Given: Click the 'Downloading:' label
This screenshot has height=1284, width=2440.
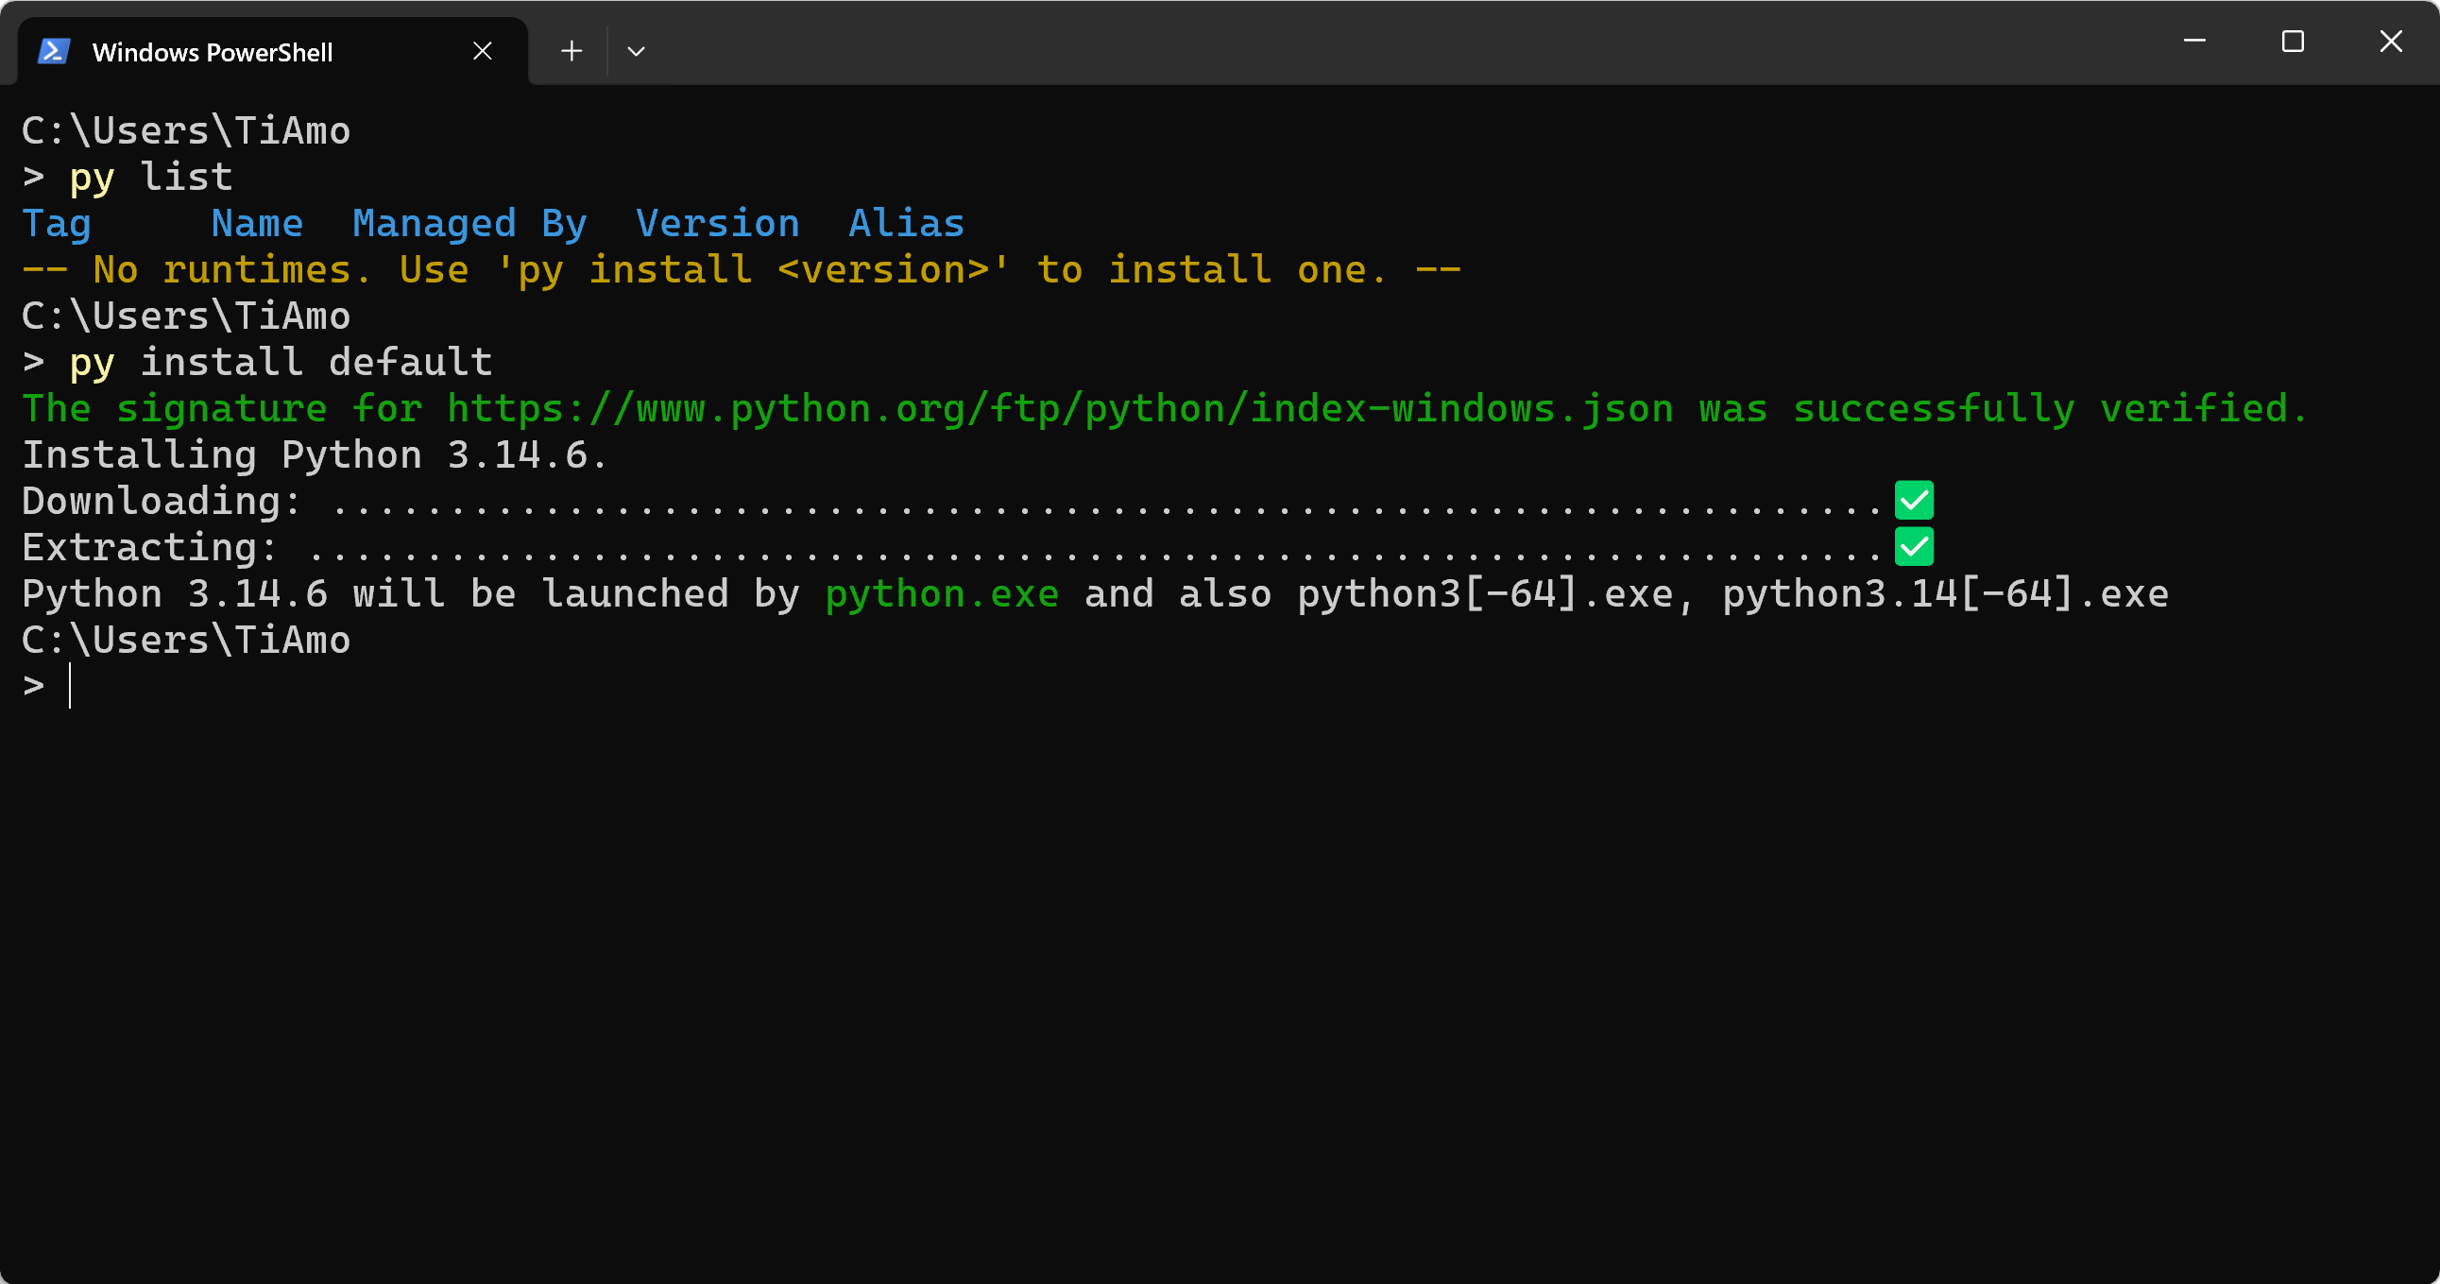Looking at the screenshot, I should [162, 502].
